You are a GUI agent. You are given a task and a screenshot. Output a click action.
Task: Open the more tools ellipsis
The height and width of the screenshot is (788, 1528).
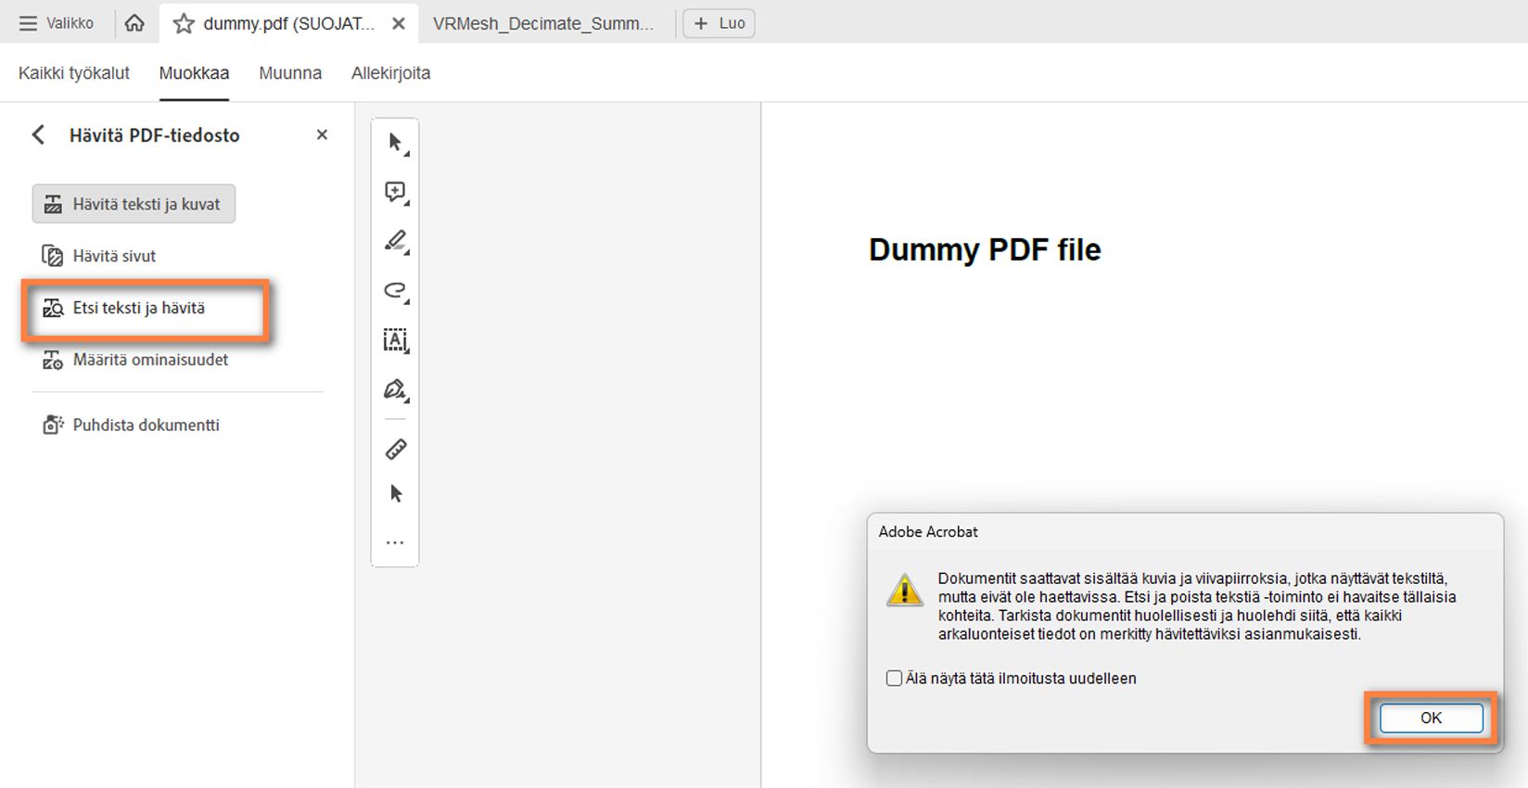tap(395, 543)
